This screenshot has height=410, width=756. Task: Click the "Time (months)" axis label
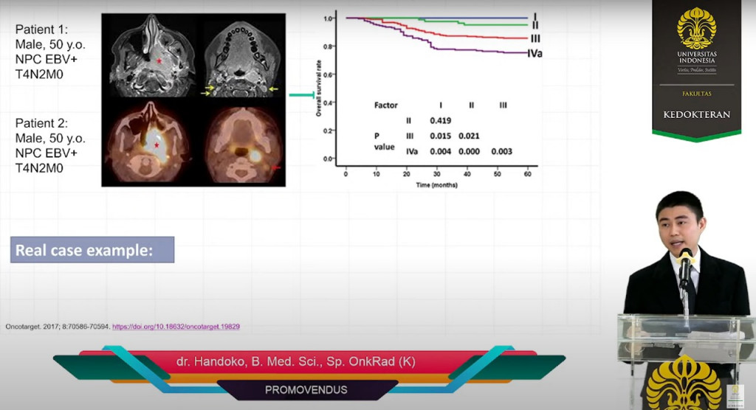click(x=436, y=185)
